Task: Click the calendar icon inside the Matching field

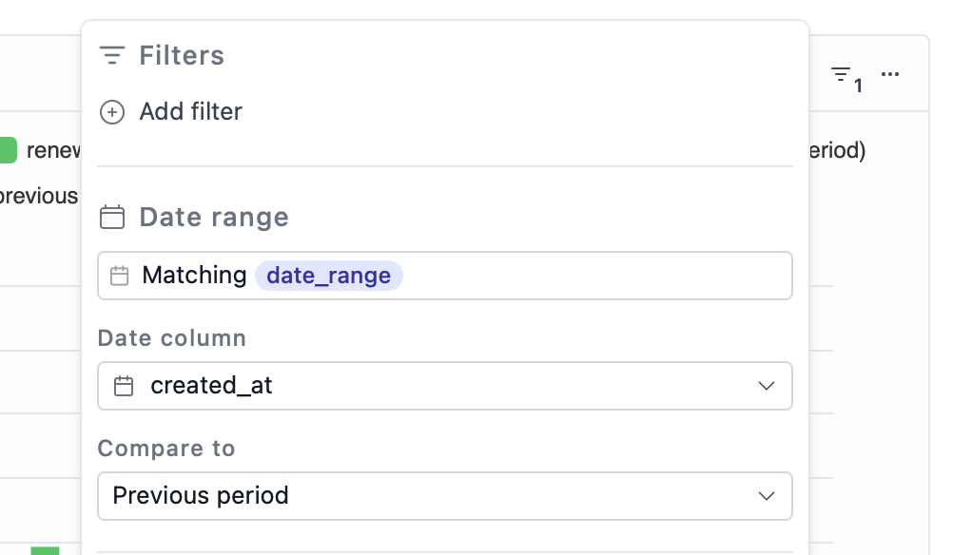Action: 120,276
